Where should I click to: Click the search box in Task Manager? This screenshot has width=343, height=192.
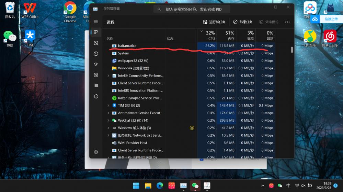(192, 9)
